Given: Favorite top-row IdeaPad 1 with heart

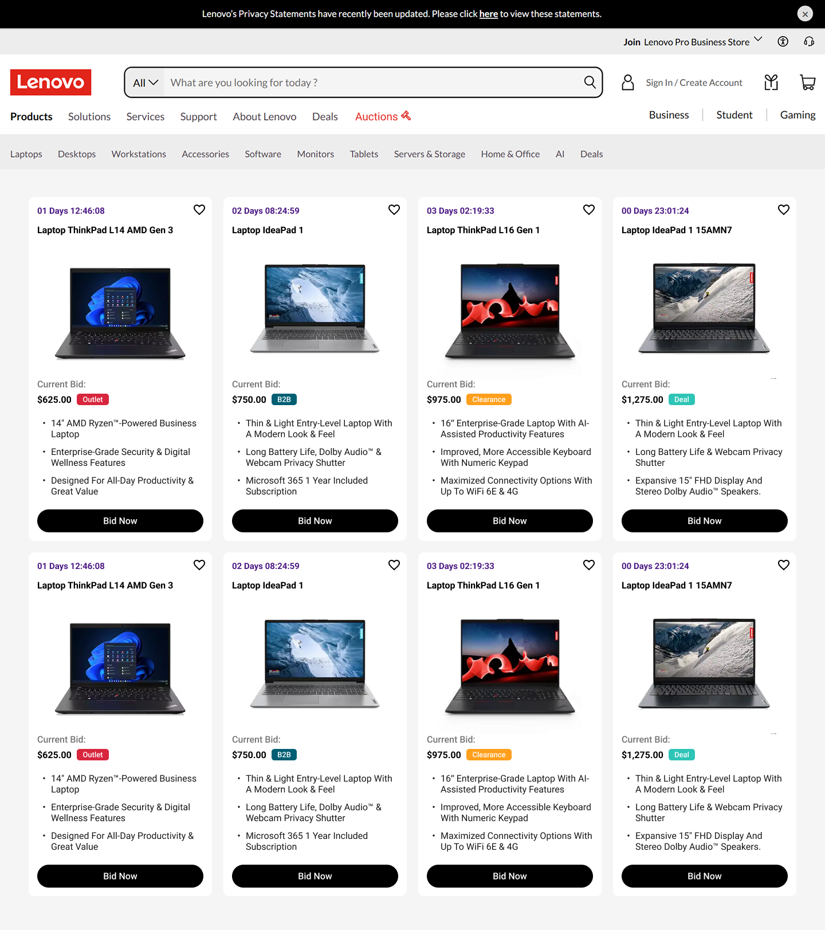Looking at the screenshot, I should point(394,210).
